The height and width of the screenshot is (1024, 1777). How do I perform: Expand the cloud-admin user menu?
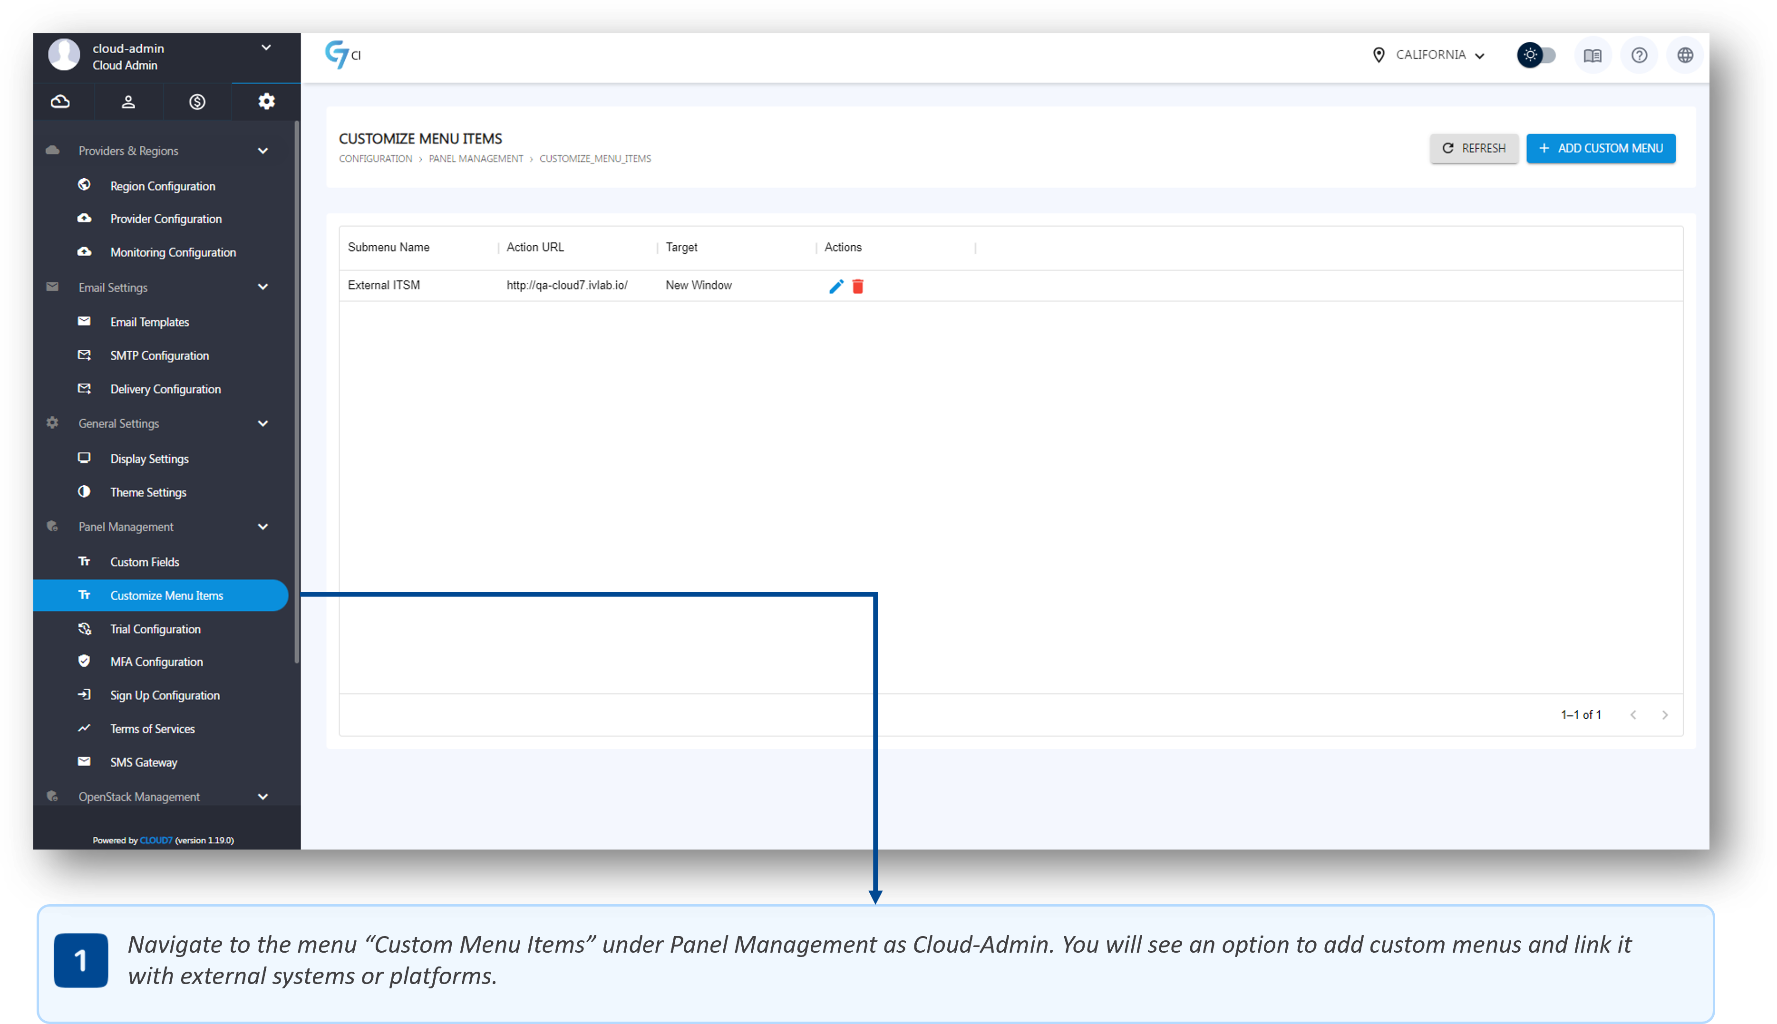coord(266,48)
